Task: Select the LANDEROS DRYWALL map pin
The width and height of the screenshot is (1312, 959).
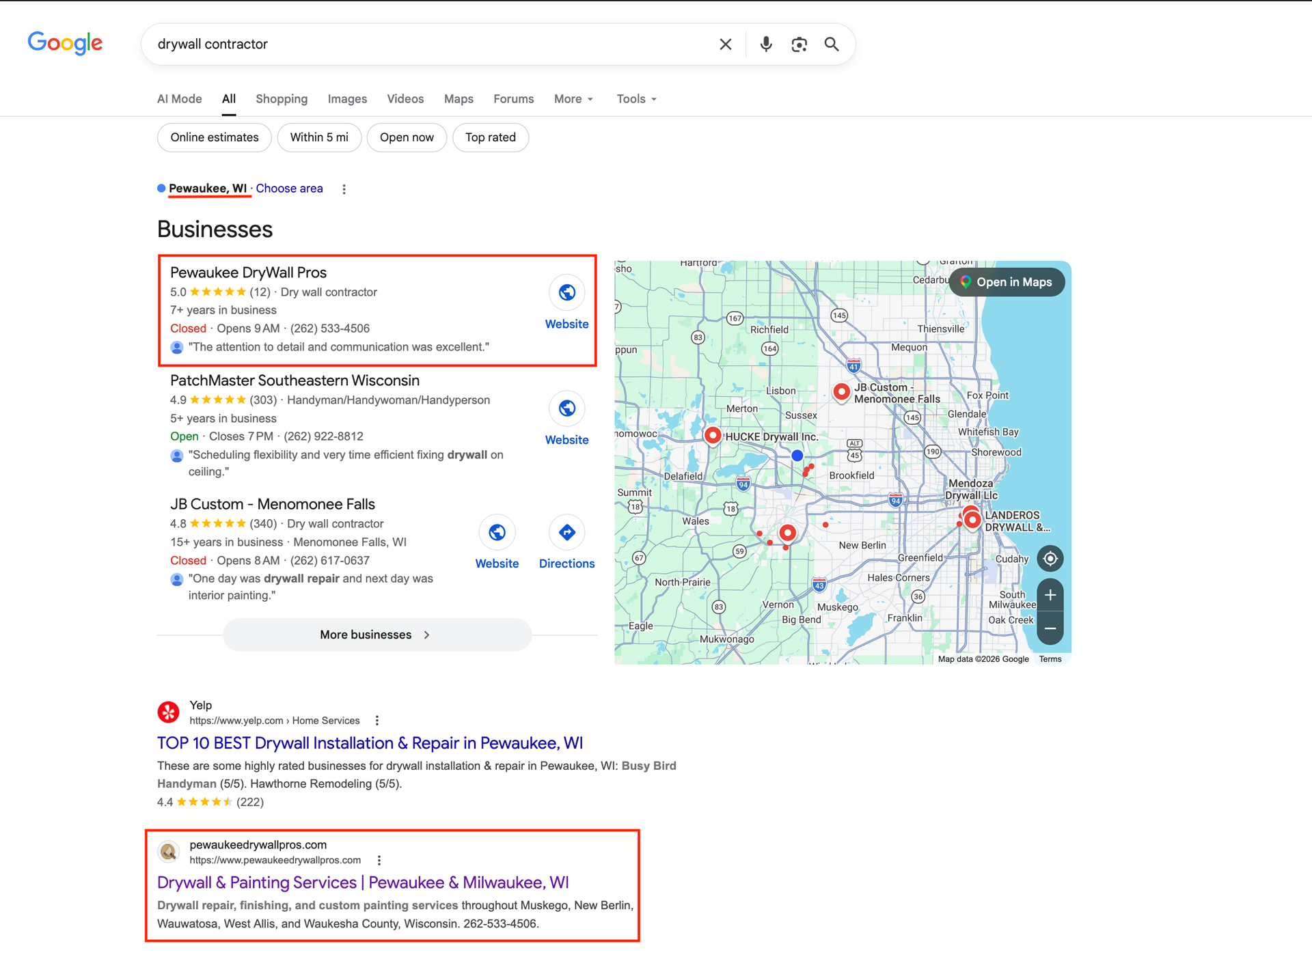Action: pyautogui.click(x=972, y=520)
